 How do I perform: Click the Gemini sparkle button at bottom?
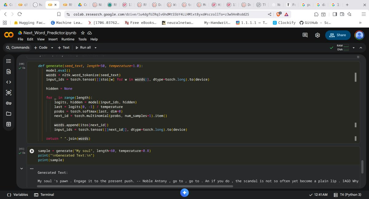tap(184, 193)
